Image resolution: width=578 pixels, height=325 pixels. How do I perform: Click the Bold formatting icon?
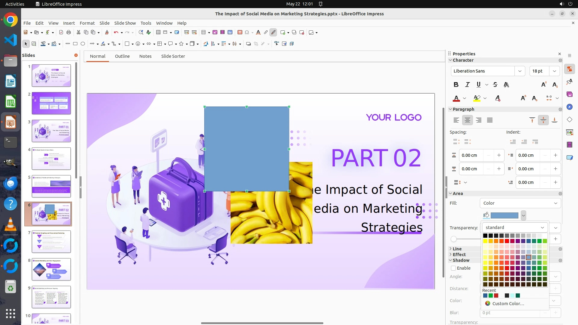point(456,85)
